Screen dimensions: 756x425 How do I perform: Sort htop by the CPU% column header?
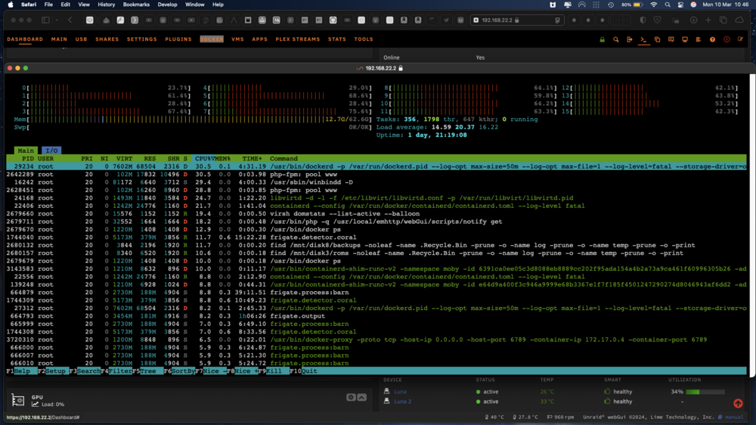pyautogui.click(x=203, y=158)
